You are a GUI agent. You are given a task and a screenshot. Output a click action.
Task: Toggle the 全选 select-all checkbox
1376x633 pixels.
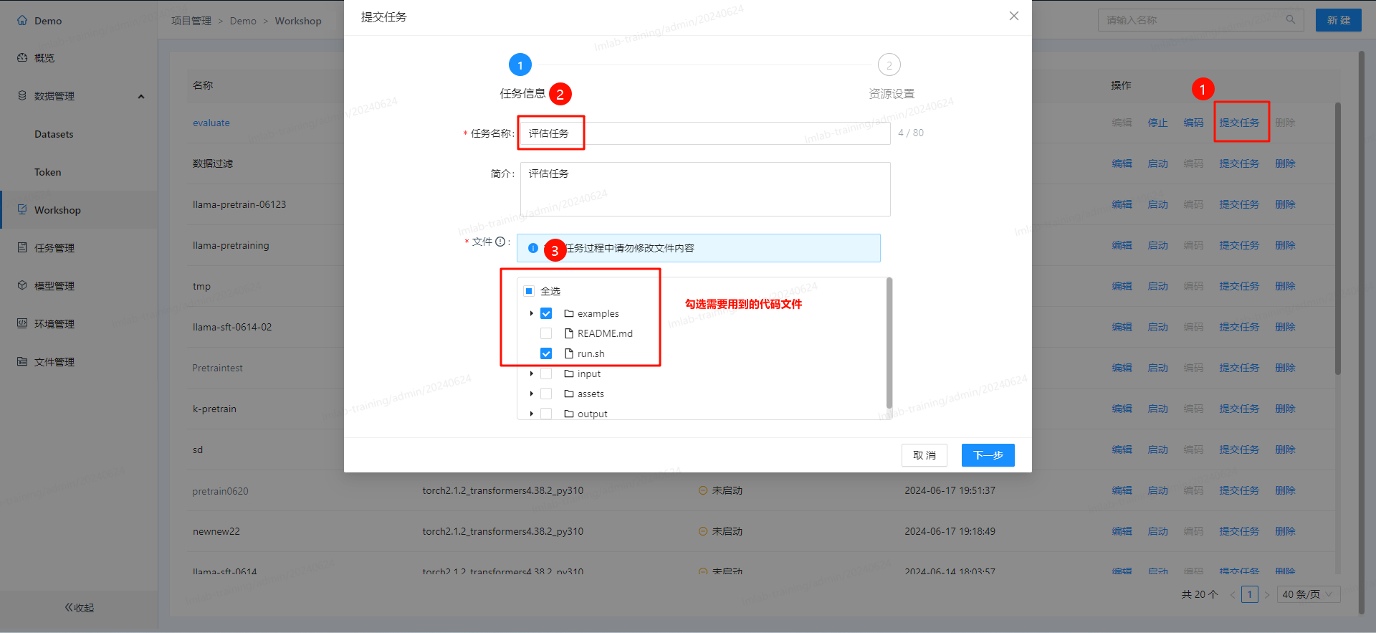click(529, 291)
